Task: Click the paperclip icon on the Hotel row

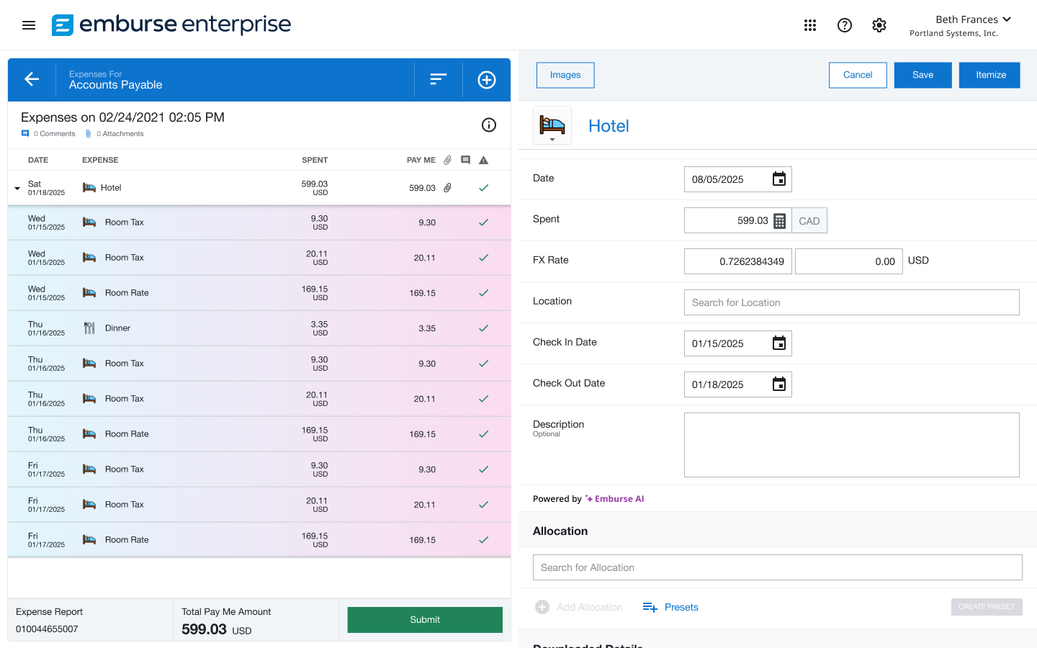Action: tap(447, 187)
